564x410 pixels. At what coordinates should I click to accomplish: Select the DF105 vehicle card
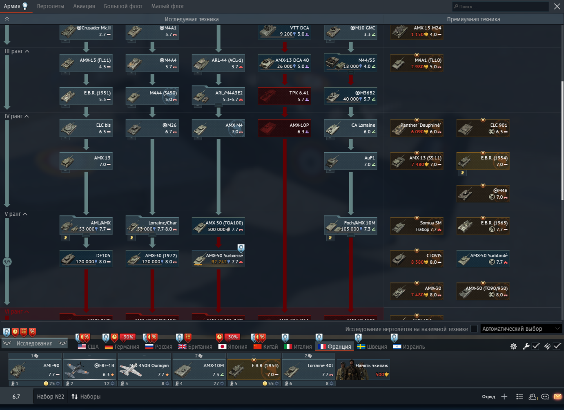coord(86,259)
